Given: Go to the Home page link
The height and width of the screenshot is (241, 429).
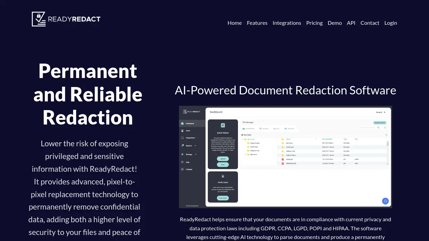Looking at the screenshot, I should click(235, 23).
